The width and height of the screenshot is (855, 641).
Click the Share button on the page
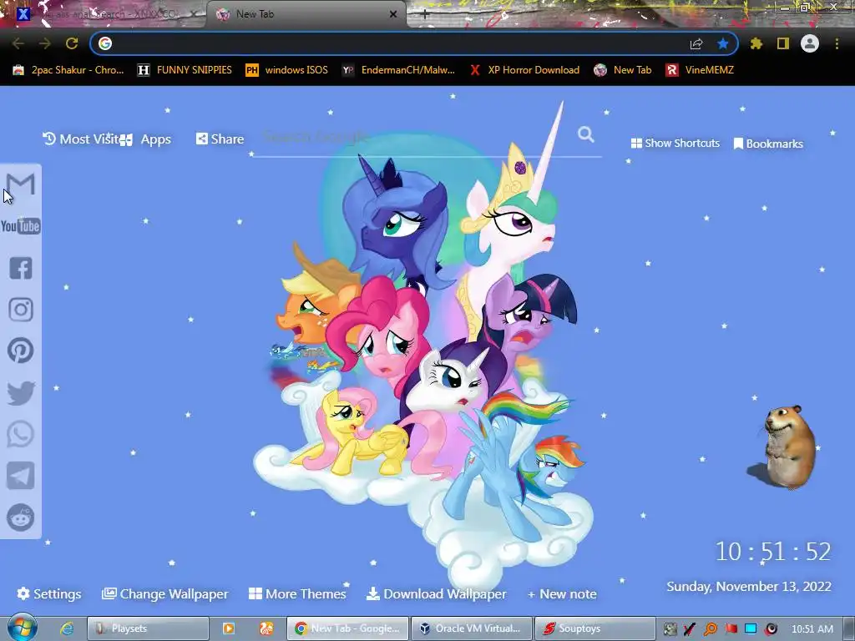(x=220, y=139)
